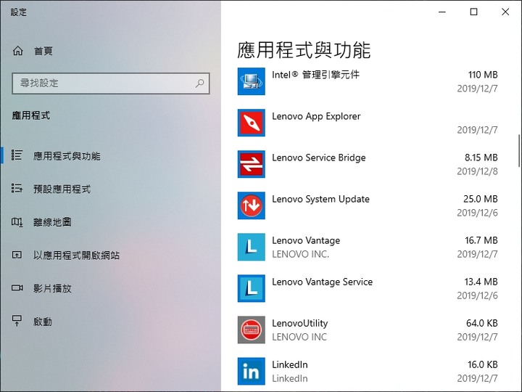
Task: Click the Home house icon
Action: 17,51
